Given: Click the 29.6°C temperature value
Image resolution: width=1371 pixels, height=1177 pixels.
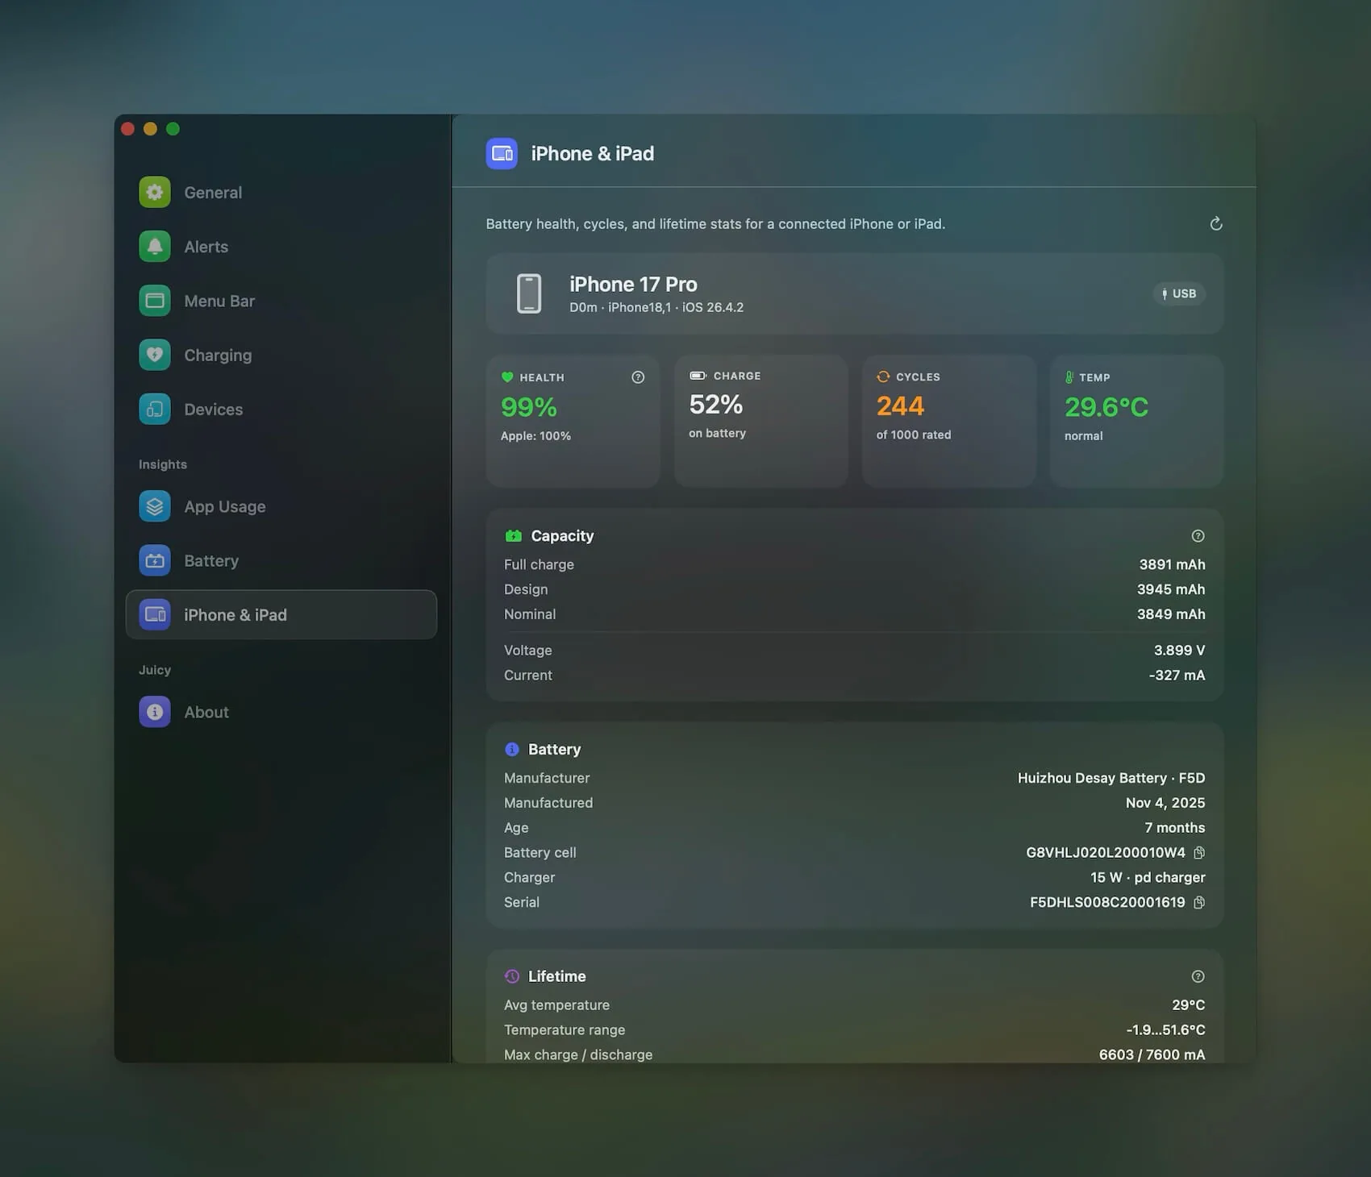Looking at the screenshot, I should click(x=1106, y=407).
